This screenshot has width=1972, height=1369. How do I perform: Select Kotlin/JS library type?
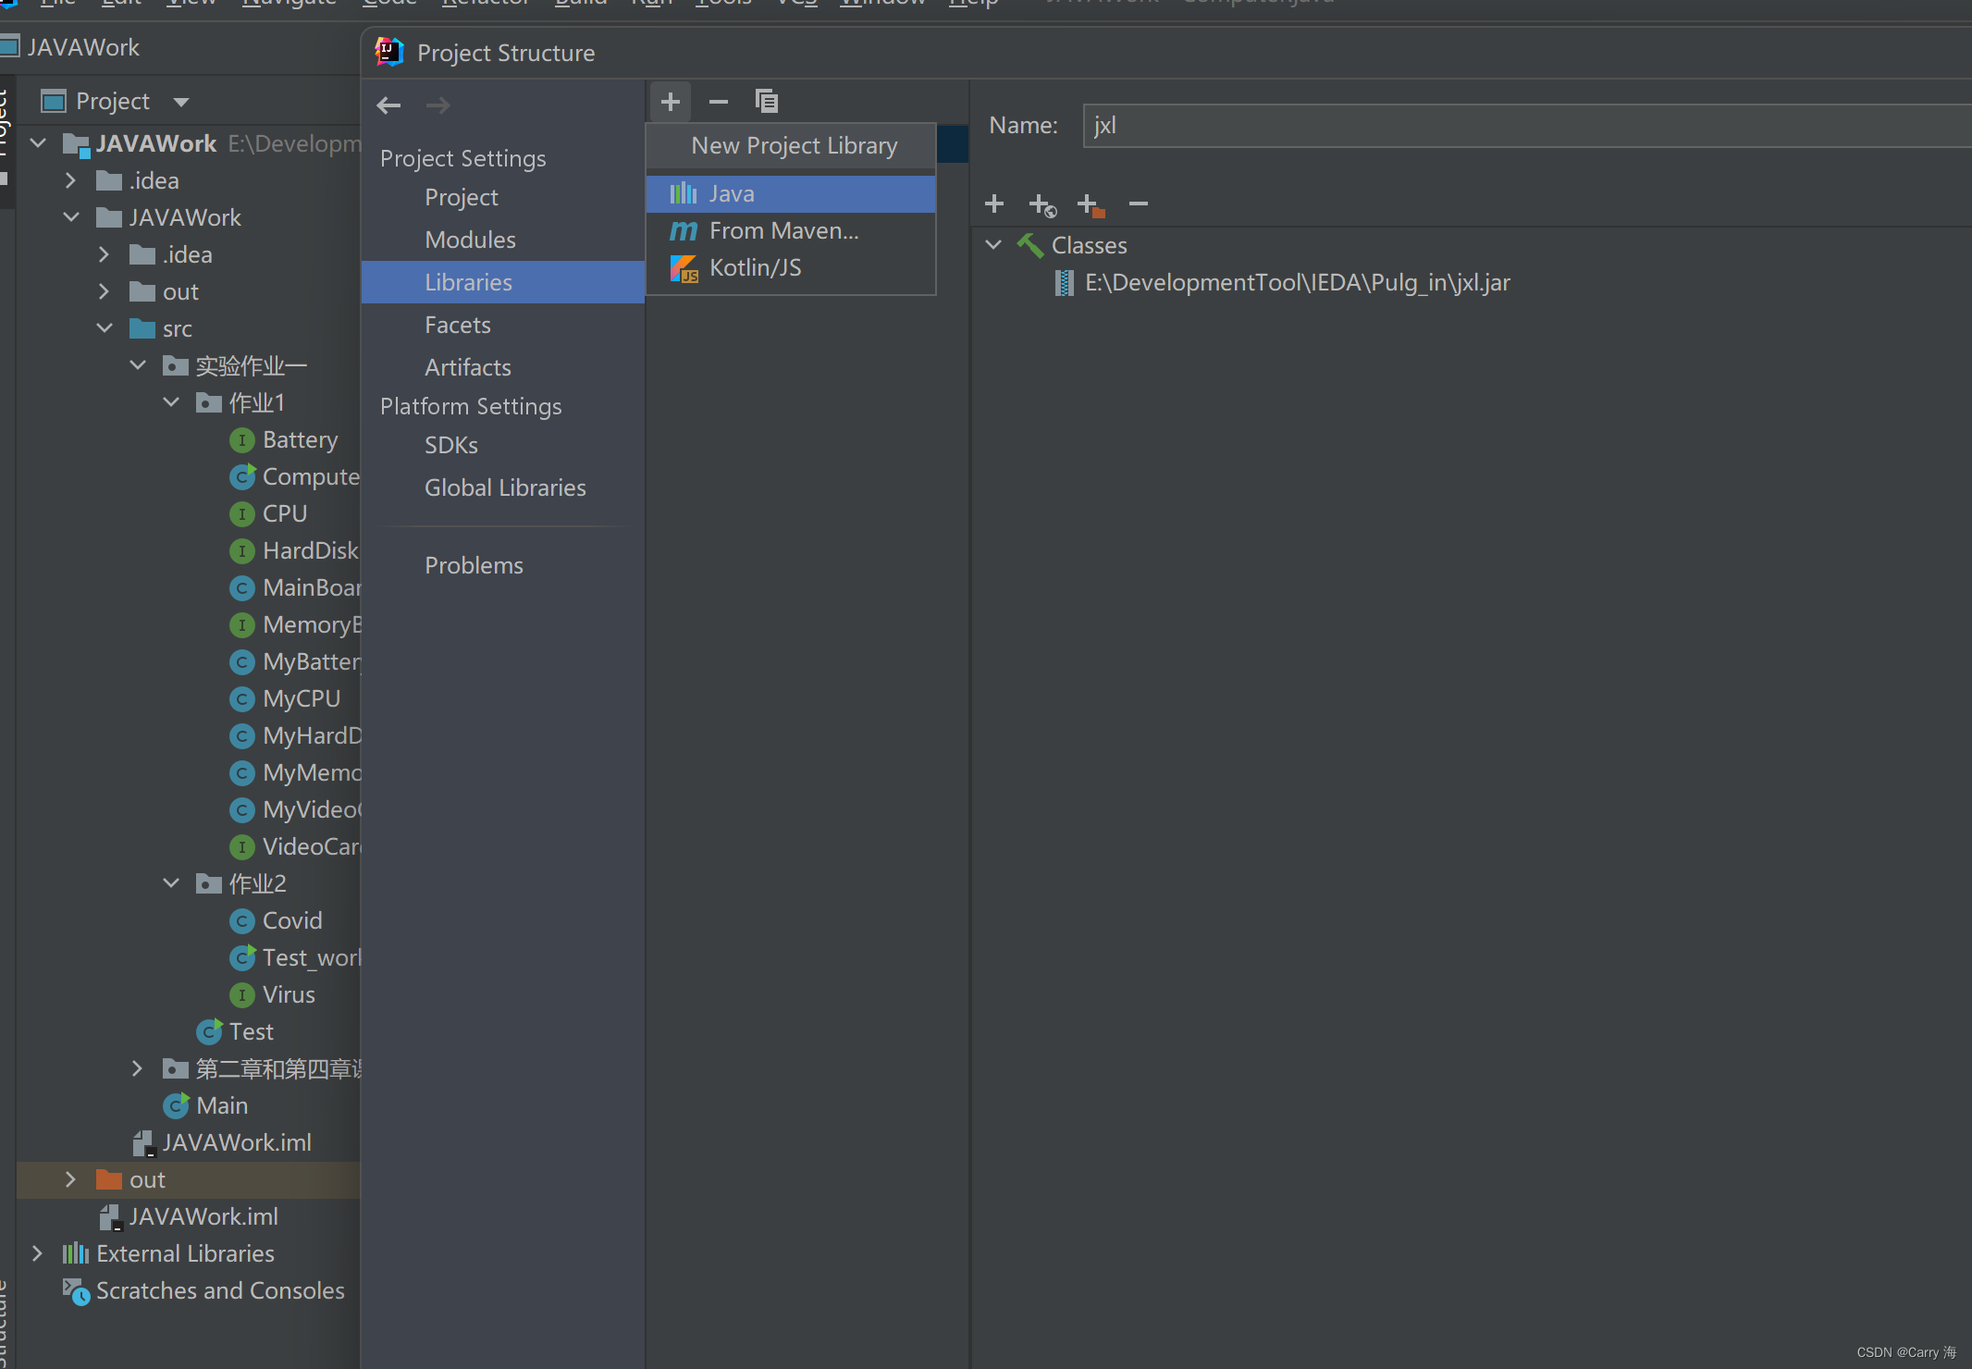tap(755, 267)
